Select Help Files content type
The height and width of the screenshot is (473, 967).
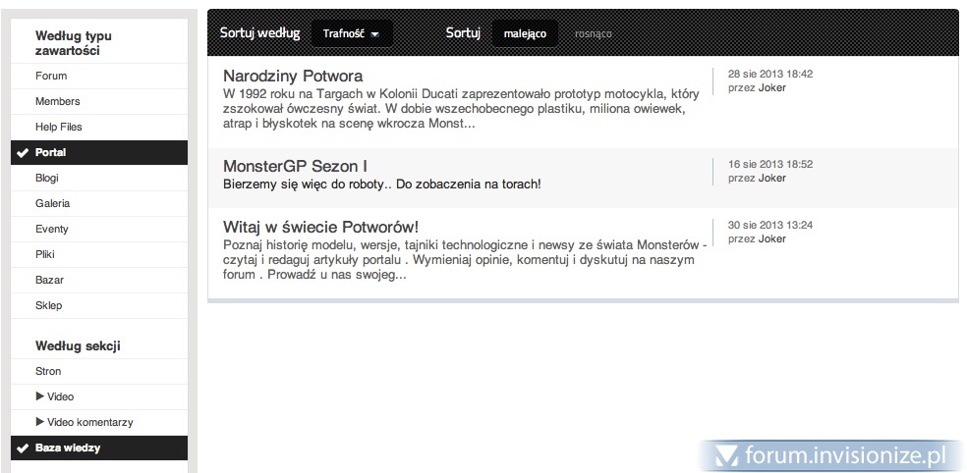tap(58, 128)
